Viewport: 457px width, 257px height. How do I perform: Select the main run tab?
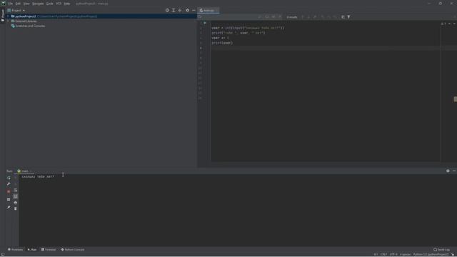24,171
